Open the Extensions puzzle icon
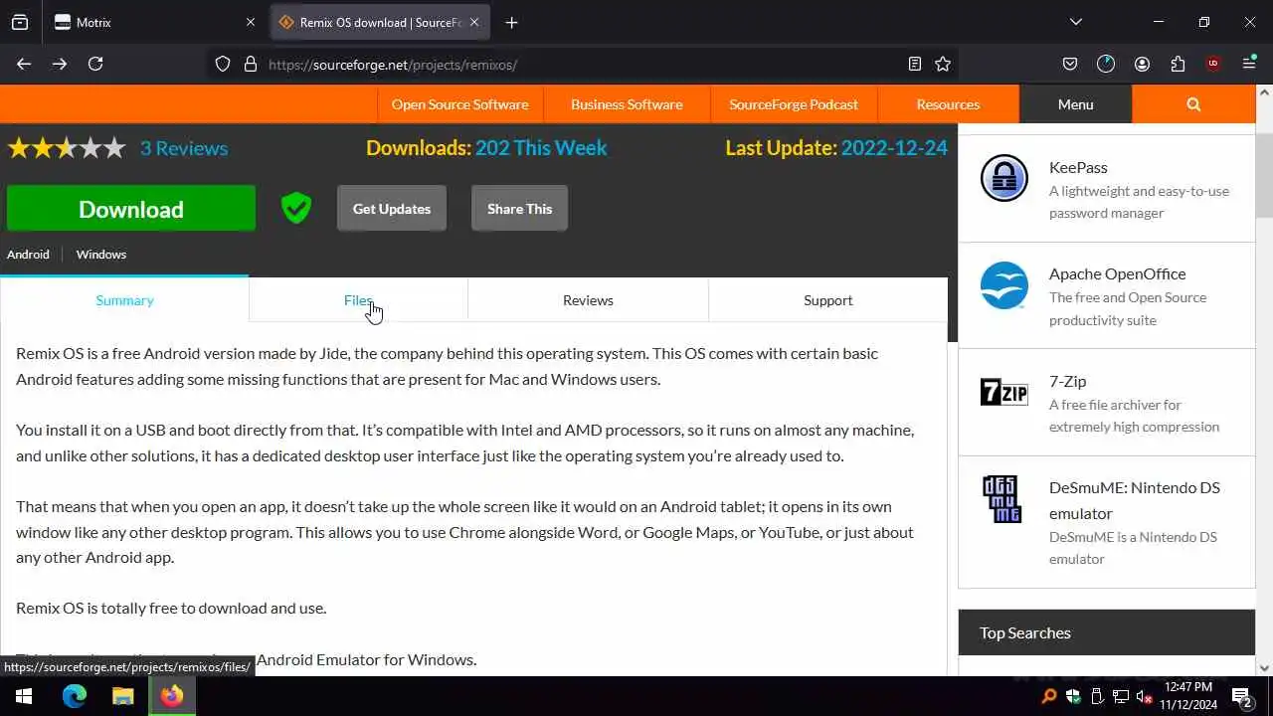The width and height of the screenshot is (1273, 716). (x=1178, y=64)
